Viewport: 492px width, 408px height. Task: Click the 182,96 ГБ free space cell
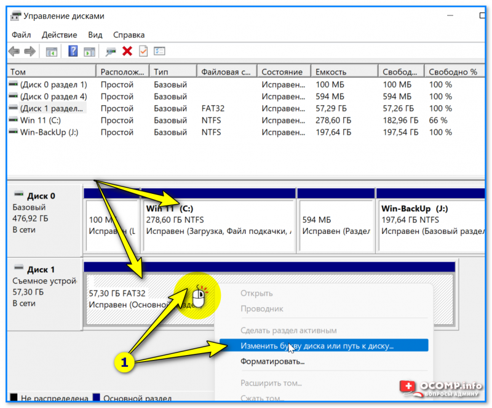(x=400, y=120)
